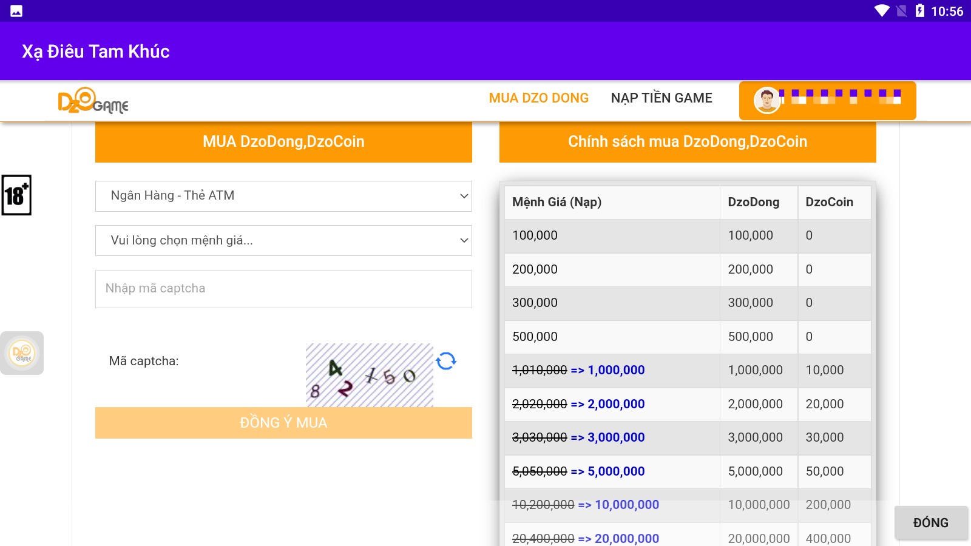Click the 5,050,000 => 5,000,000 price cell
This screenshot has width=971, height=546.
coord(612,472)
